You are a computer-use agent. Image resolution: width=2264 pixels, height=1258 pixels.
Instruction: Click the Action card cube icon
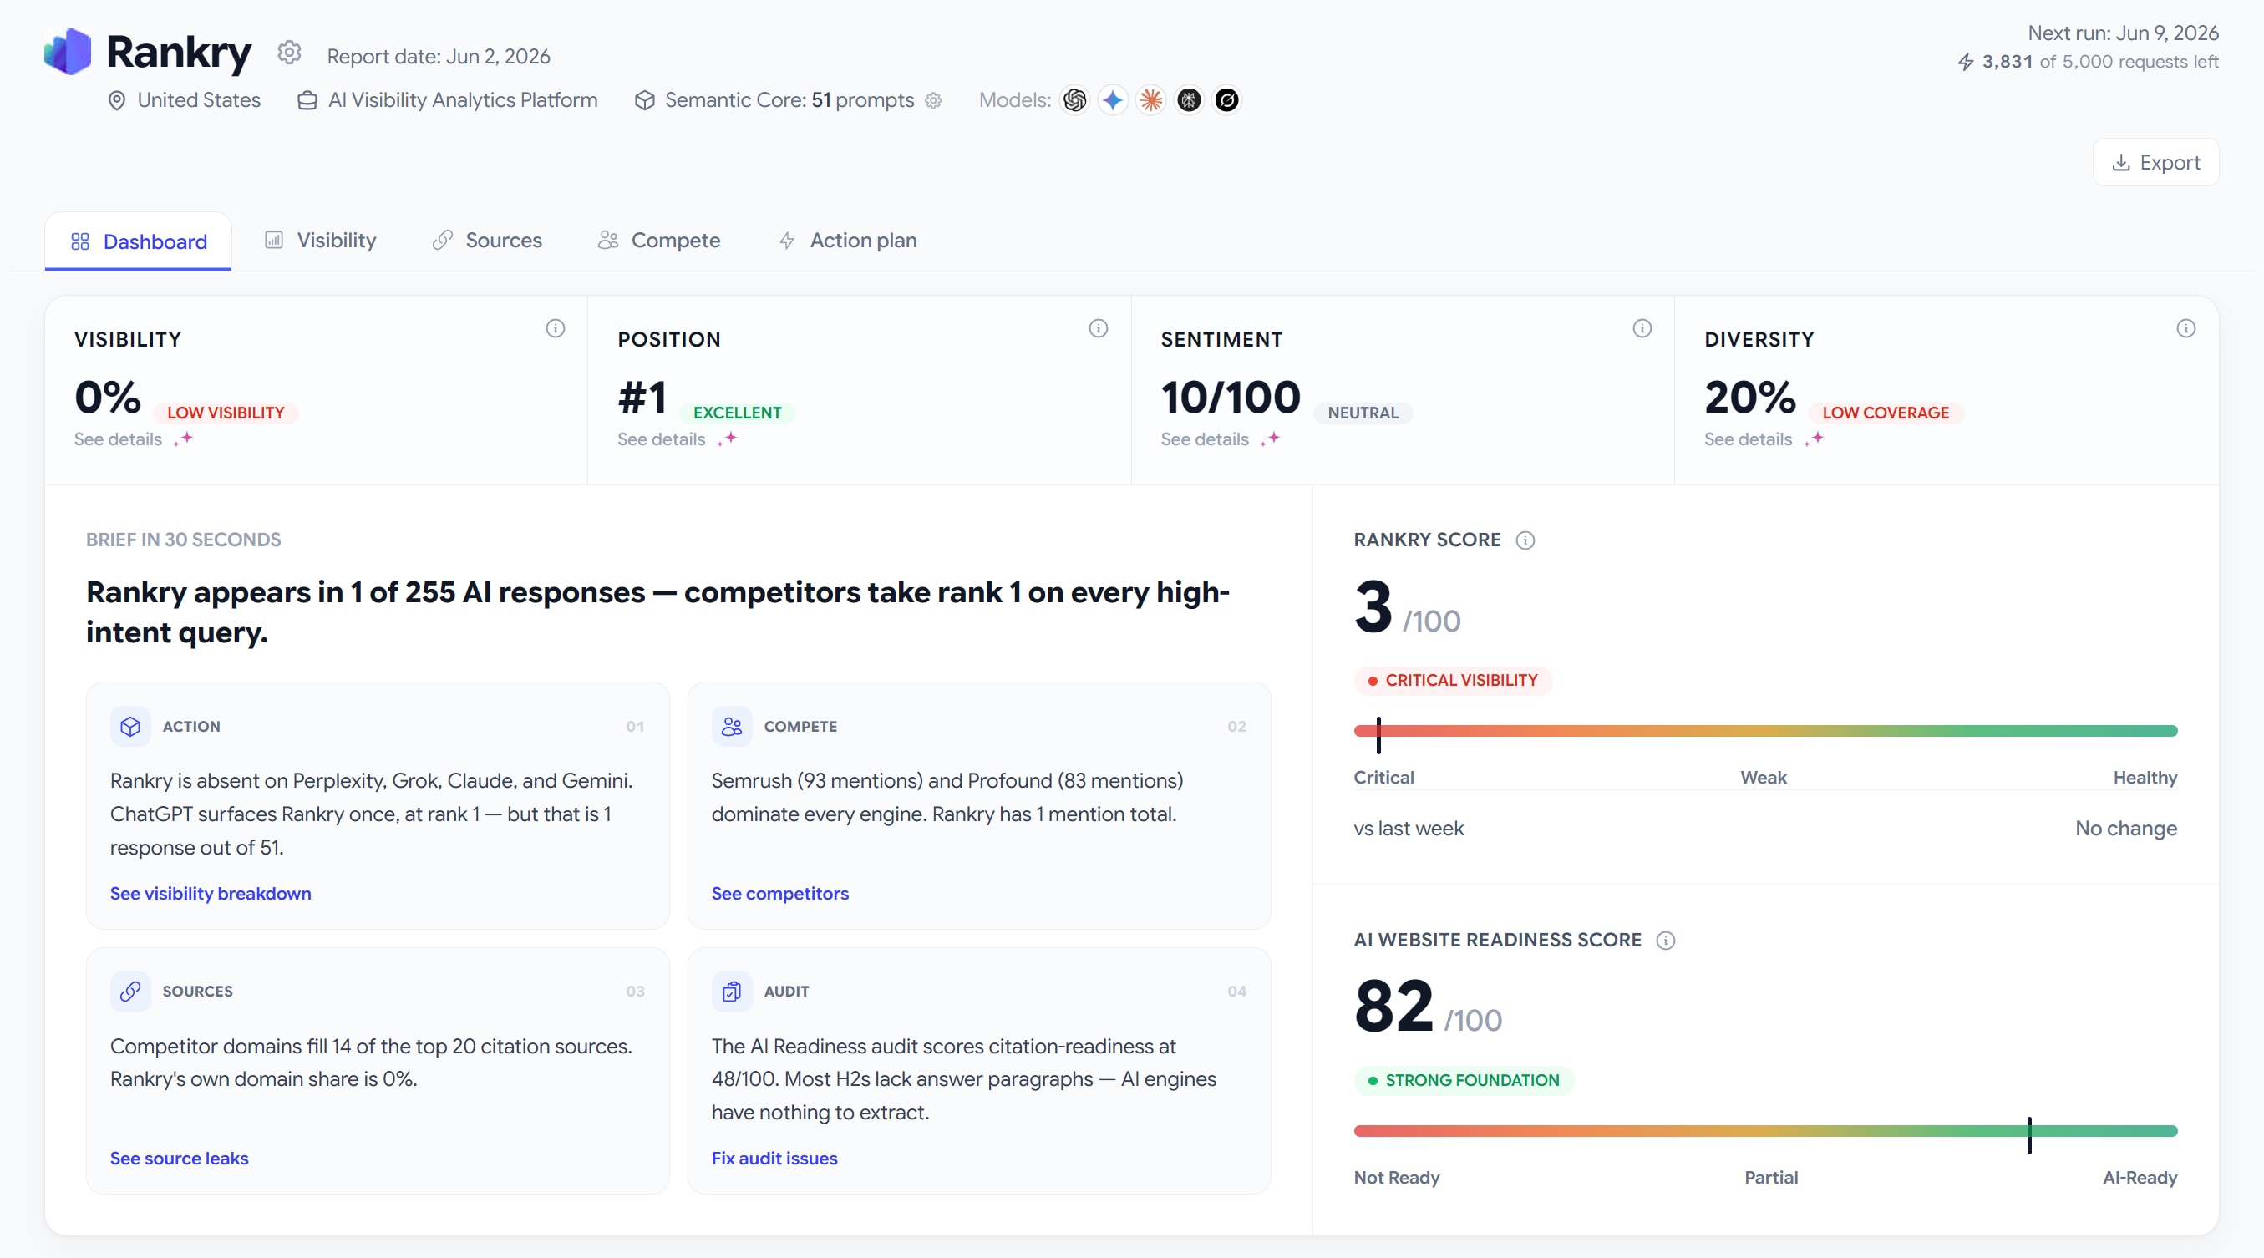tap(130, 727)
